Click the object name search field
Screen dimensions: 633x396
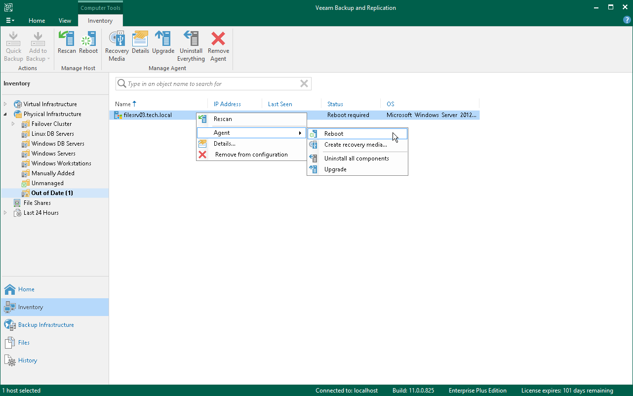tap(213, 84)
